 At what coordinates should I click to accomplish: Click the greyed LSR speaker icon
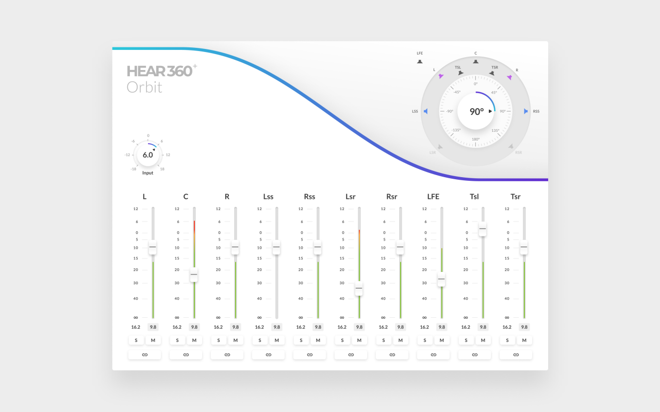point(440,147)
